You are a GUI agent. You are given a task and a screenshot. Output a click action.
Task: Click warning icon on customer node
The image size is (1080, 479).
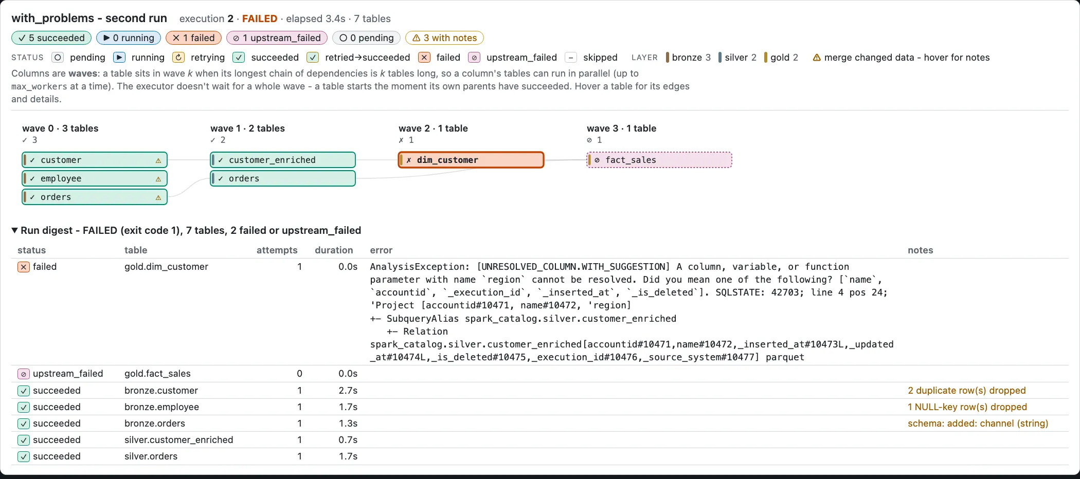(x=158, y=160)
